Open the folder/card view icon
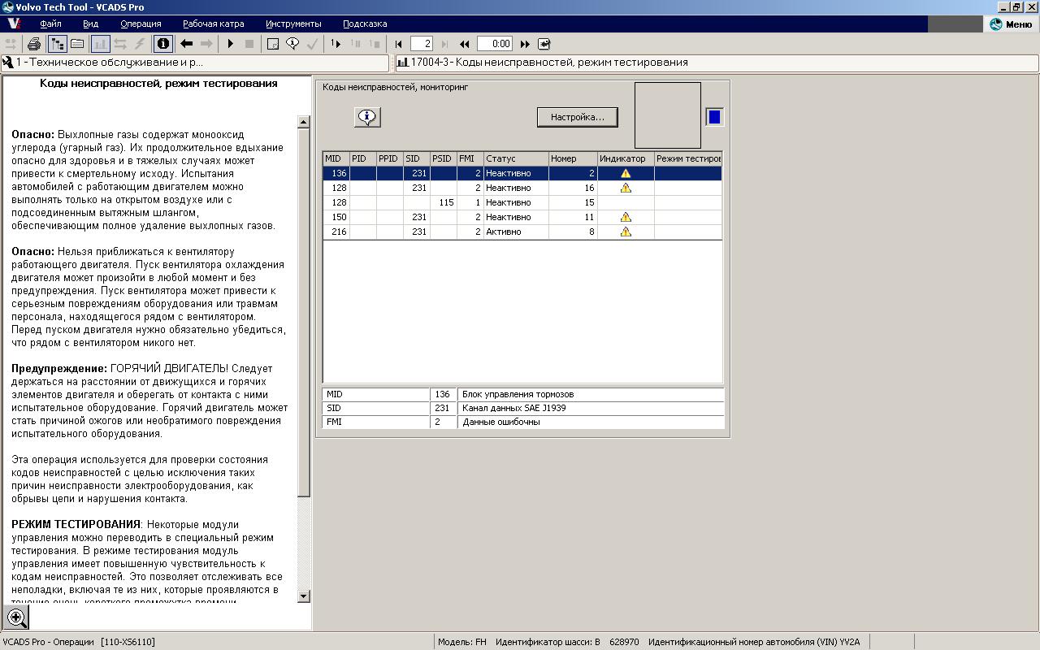 77,44
